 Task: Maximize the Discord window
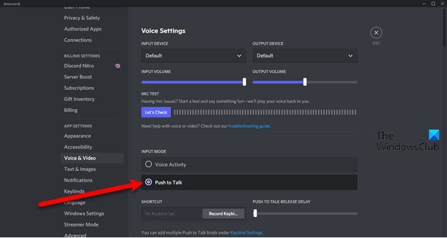433,4
